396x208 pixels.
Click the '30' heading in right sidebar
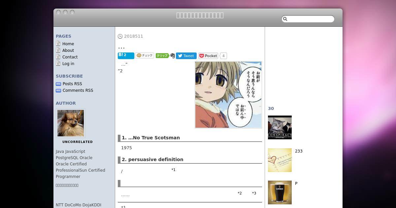(x=271, y=108)
